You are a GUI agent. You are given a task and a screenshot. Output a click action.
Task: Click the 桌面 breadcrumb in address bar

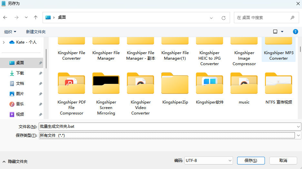pyautogui.click(x=62, y=17)
